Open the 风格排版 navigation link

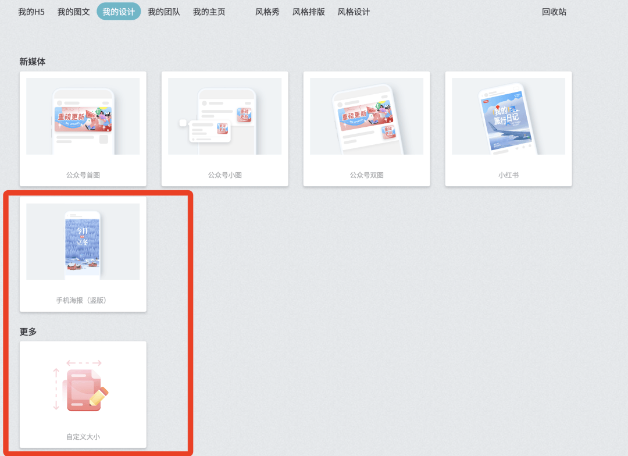(x=308, y=12)
